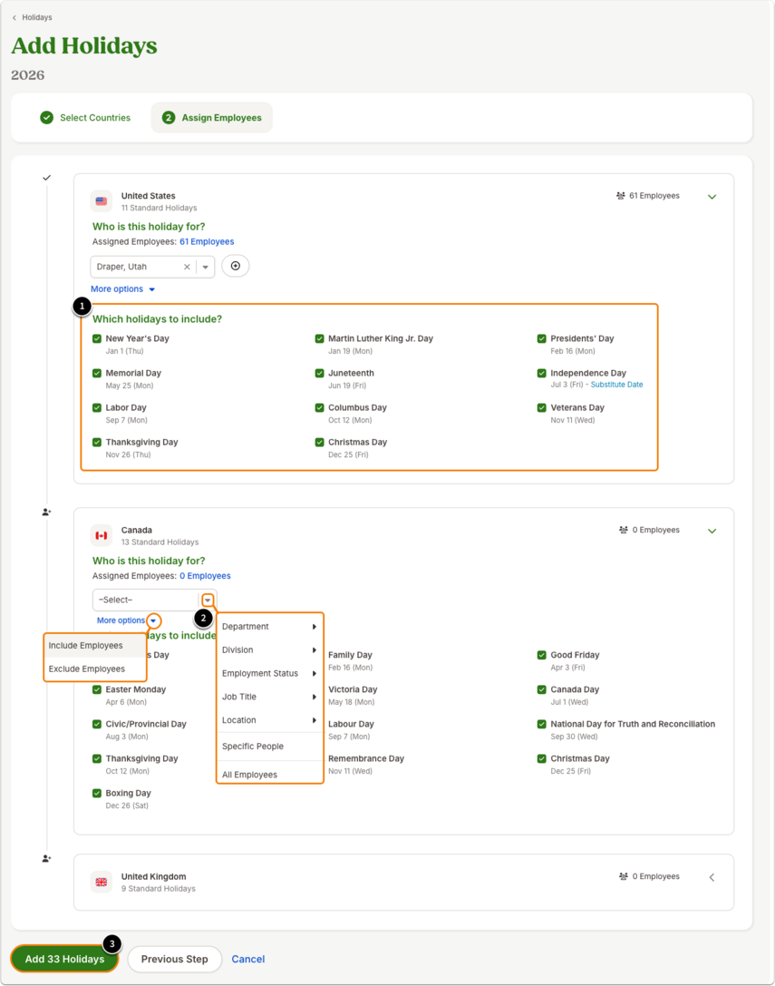Click the Holidays breadcrumb link

point(37,17)
